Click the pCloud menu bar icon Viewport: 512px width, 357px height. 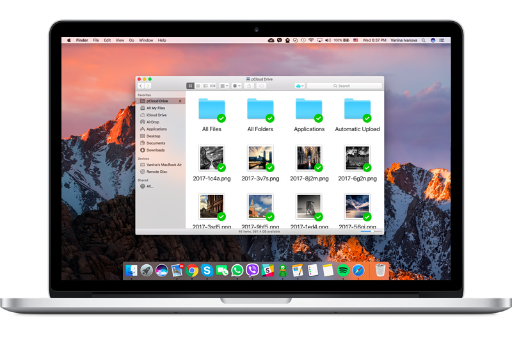(271, 40)
